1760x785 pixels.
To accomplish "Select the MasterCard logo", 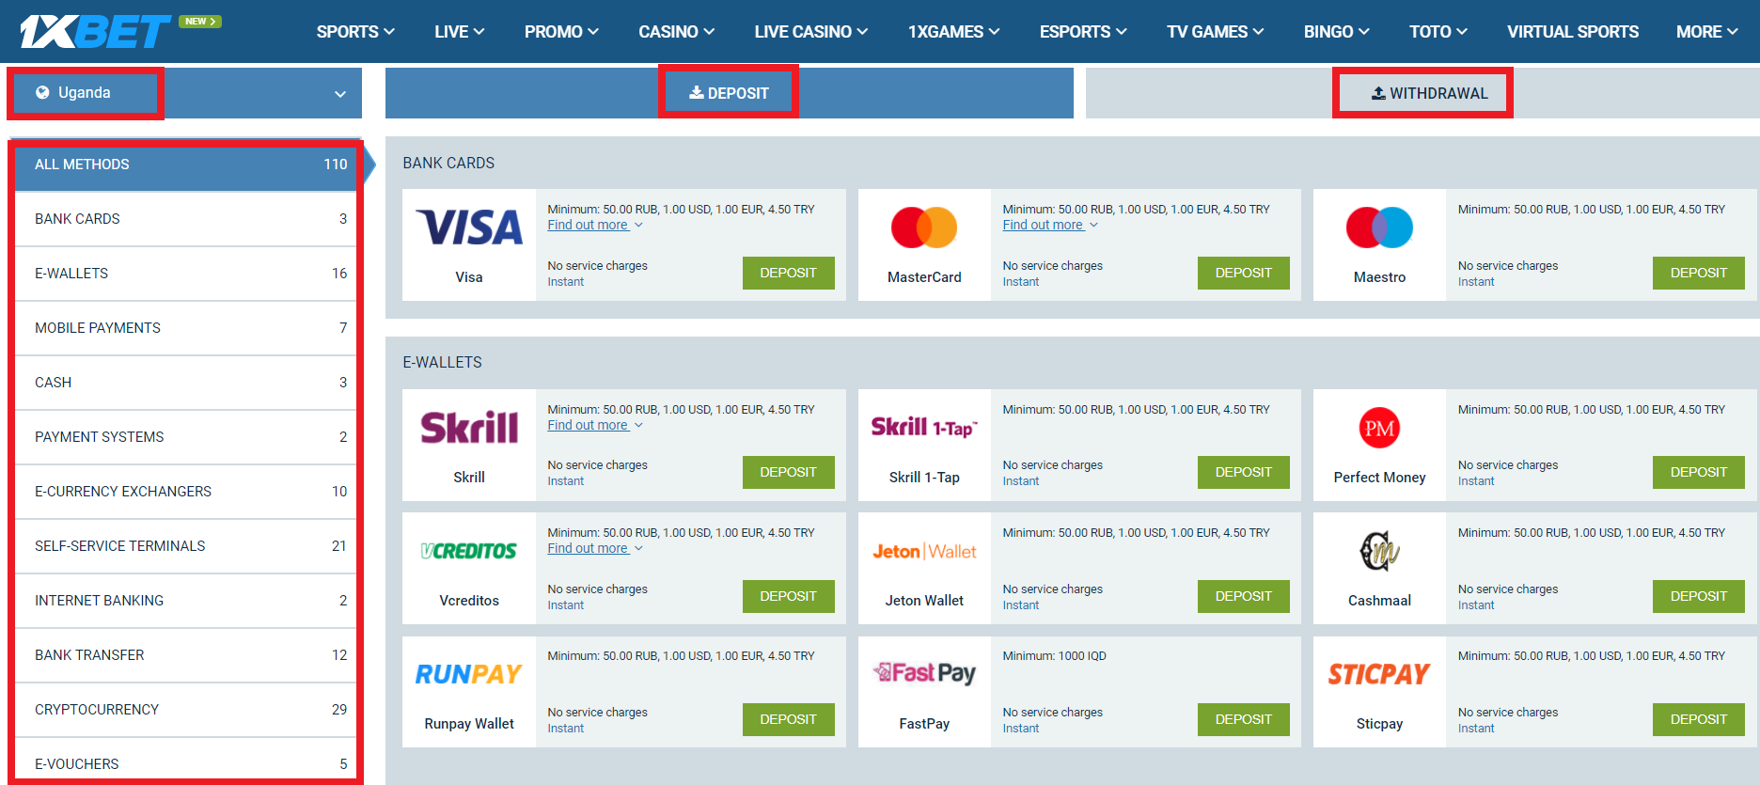I will [x=924, y=228].
